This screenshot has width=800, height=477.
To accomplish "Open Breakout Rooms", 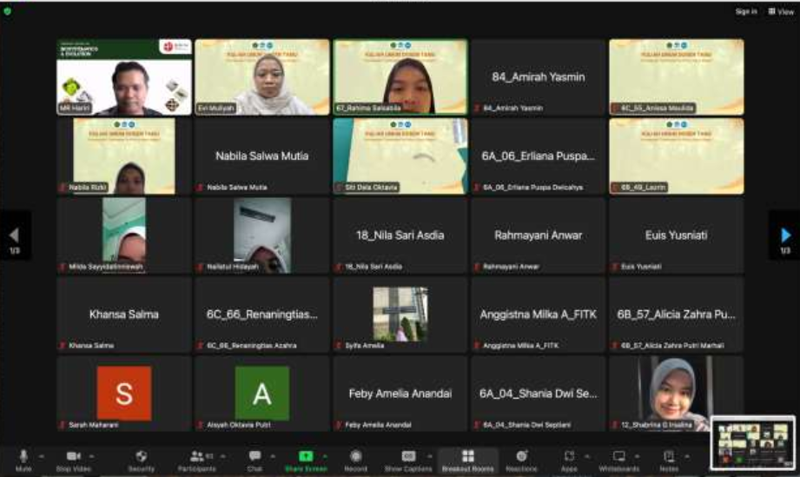I will click(467, 458).
